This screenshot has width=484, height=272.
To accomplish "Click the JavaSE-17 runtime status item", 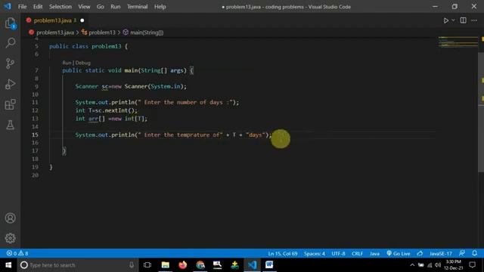I will click(x=440, y=253).
